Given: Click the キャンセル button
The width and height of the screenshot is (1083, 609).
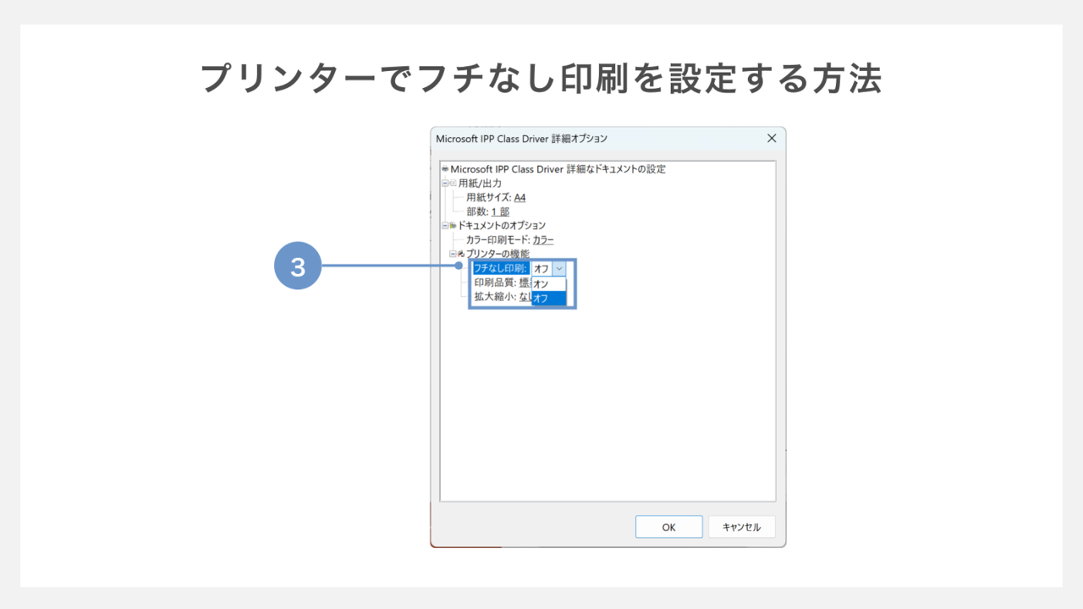Looking at the screenshot, I should pyautogui.click(x=741, y=527).
